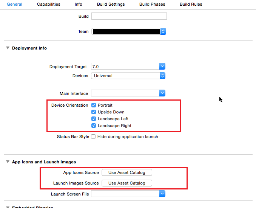
Task: Open the Build Phases tab
Action: point(152,4)
